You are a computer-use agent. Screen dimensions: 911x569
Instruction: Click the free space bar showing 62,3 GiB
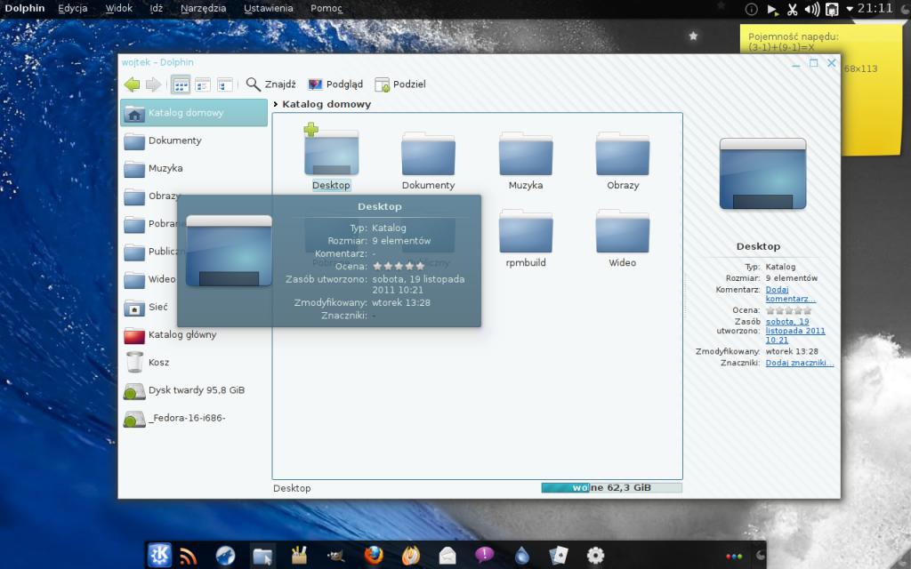coord(611,488)
